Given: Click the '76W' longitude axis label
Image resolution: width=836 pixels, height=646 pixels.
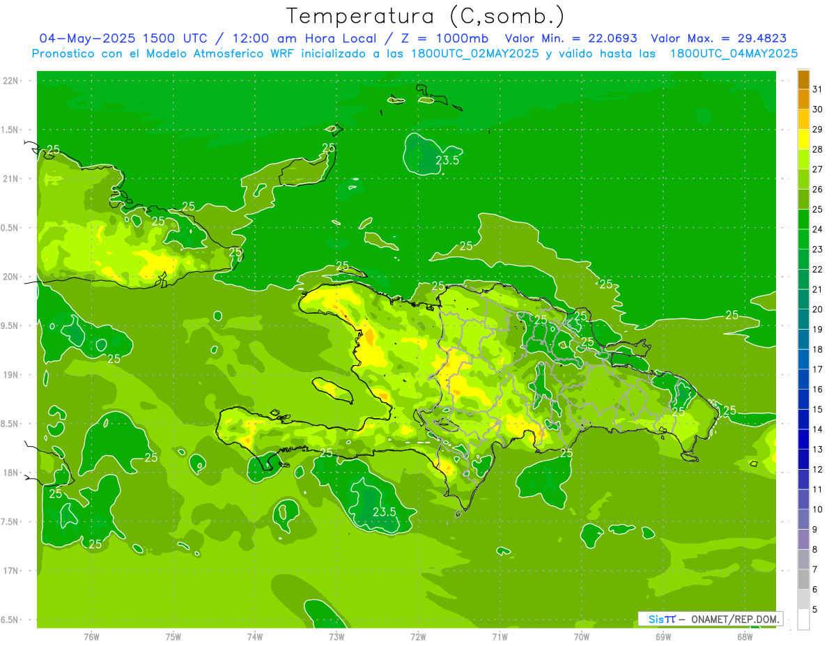Looking at the screenshot, I should click(x=91, y=637).
